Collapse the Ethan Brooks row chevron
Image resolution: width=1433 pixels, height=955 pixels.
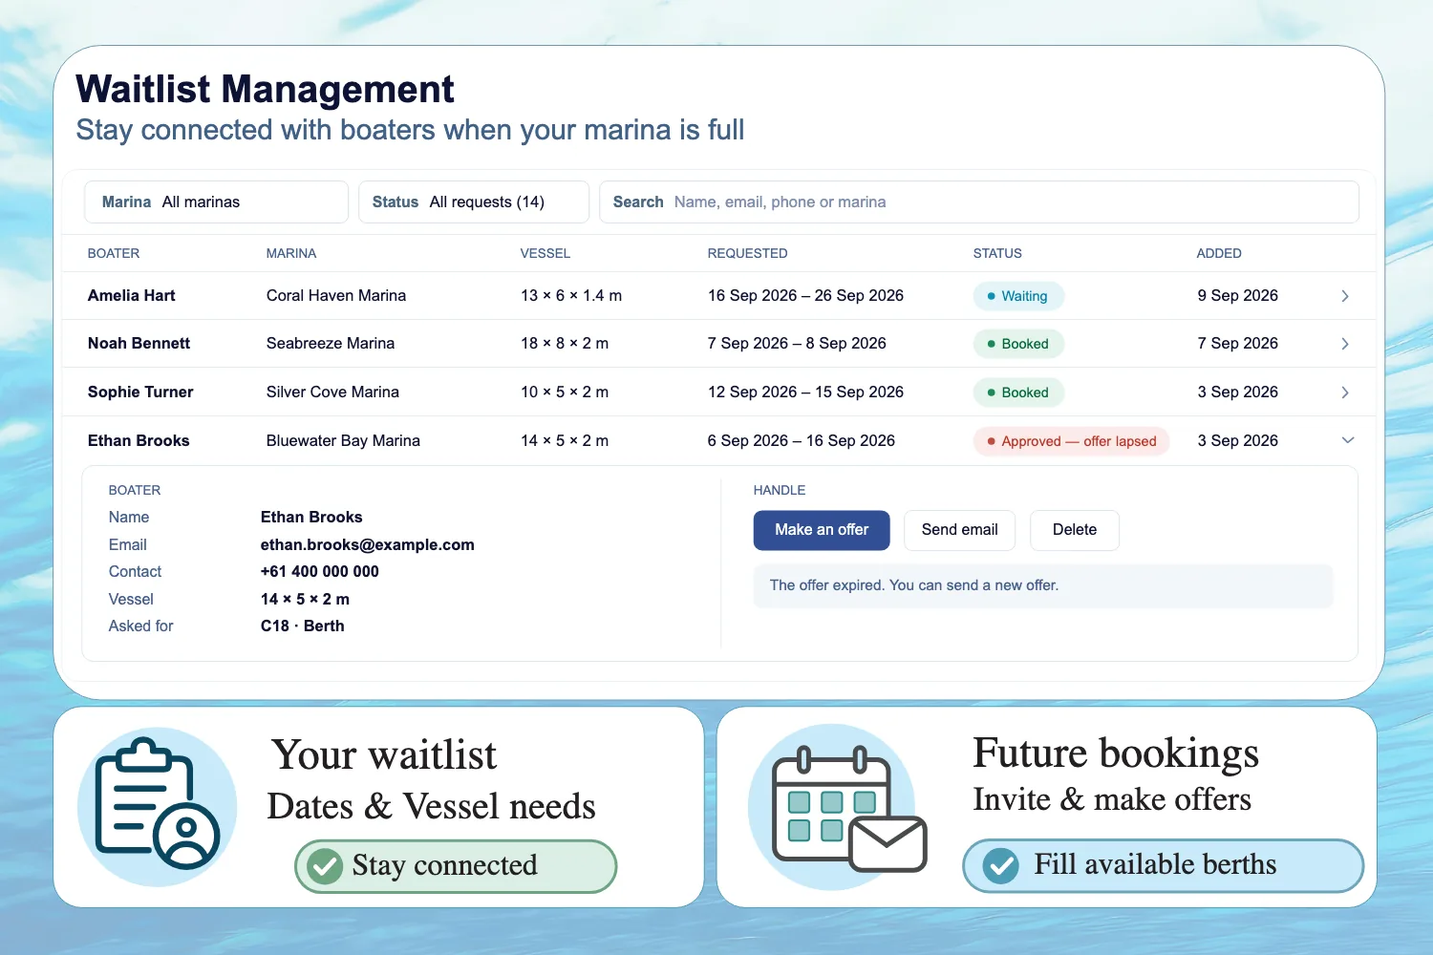(1348, 440)
